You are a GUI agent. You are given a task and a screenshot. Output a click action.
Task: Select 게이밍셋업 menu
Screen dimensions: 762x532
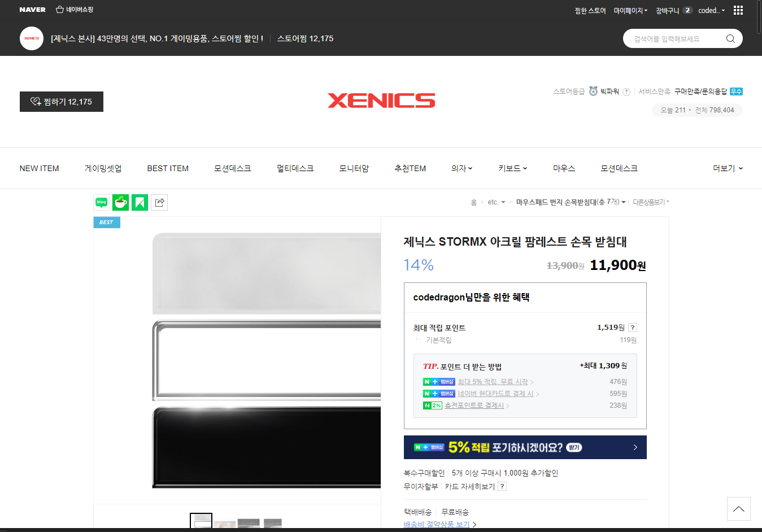pyautogui.click(x=103, y=168)
